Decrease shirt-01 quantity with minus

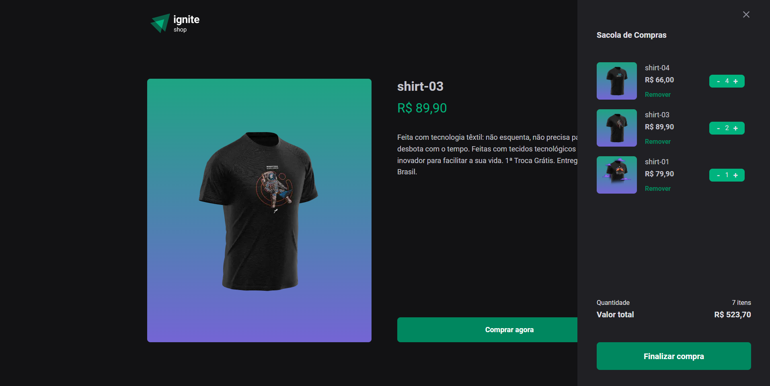pyautogui.click(x=718, y=175)
